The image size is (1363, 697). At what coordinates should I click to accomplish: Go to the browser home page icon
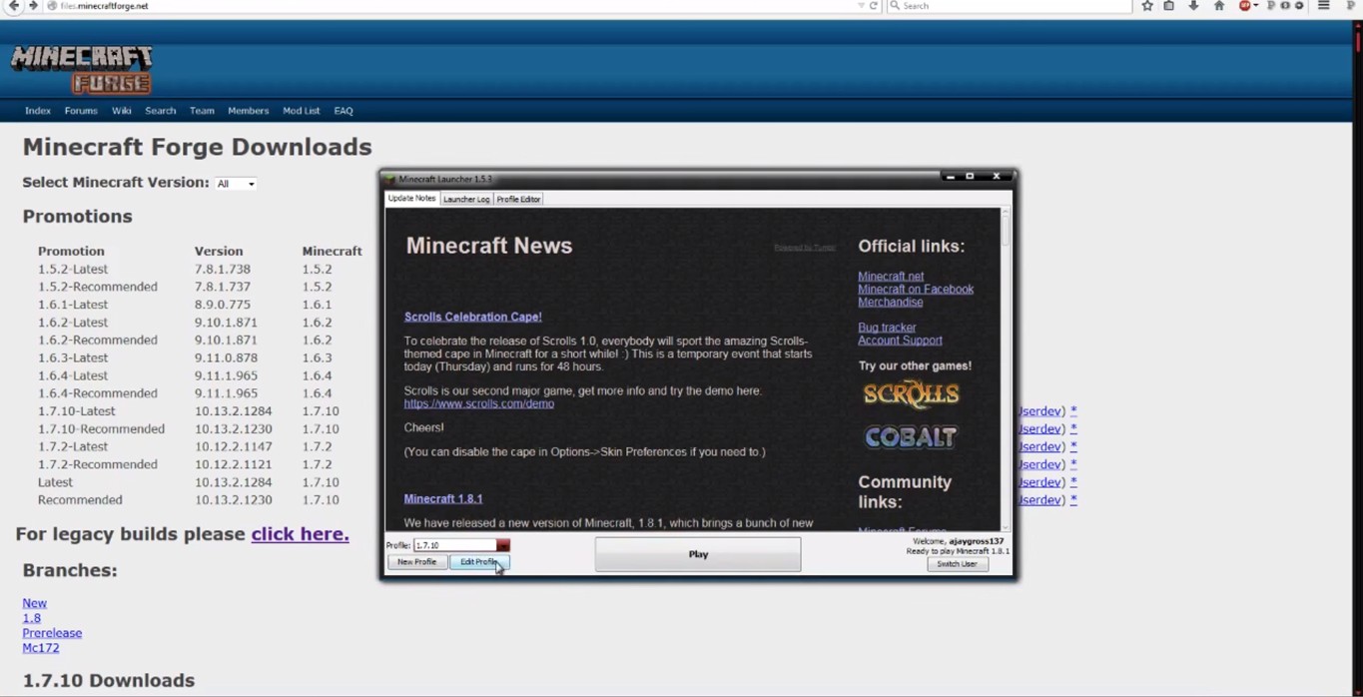(1219, 6)
